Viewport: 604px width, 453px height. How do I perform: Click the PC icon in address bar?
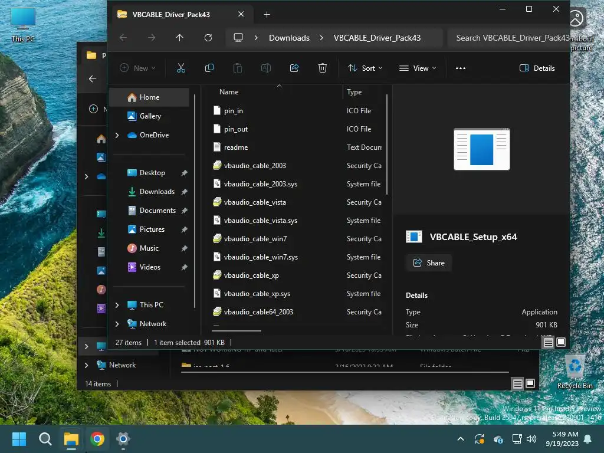coord(238,38)
